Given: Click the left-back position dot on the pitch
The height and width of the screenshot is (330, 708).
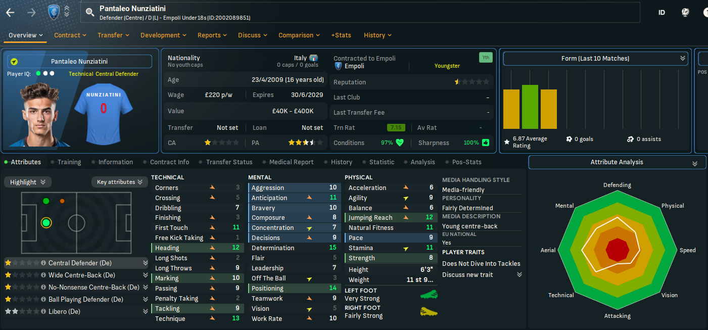Looking at the screenshot, I should (46, 201).
